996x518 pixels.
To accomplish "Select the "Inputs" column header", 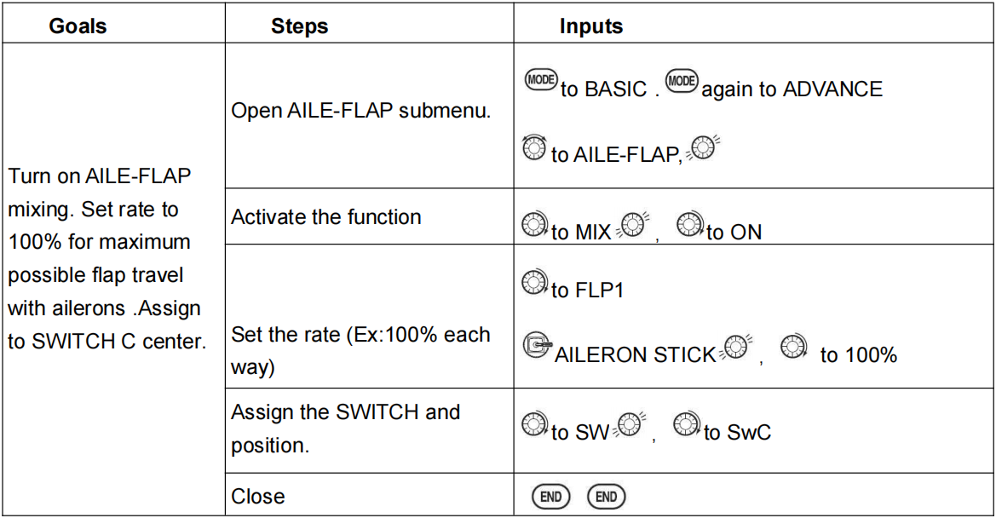I will tap(591, 26).
